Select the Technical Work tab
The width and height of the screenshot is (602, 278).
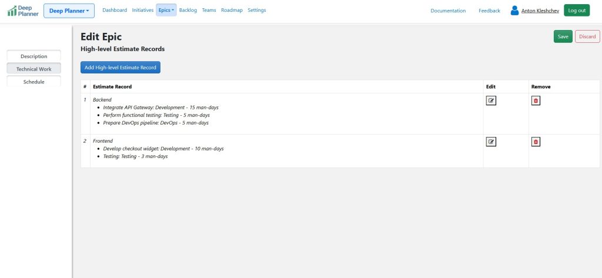pyautogui.click(x=34, y=69)
